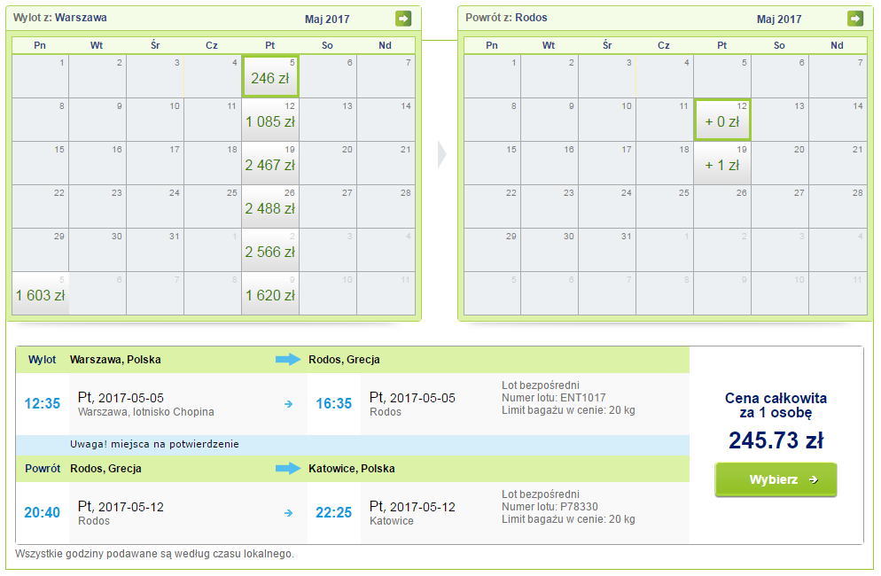Click small arrow between 12:35 and 16:35
This screenshot has width=881, height=576.
click(x=288, y=404)
